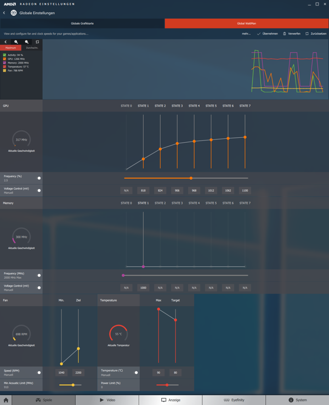Select the GPU STATE 4 curve point
This screenshot has height=405, width=329.
click(x=194, y=141)
